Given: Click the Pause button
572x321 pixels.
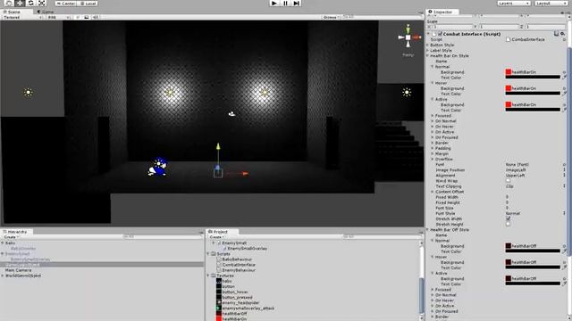Looking at the screenshot, I should click(285, 3).
